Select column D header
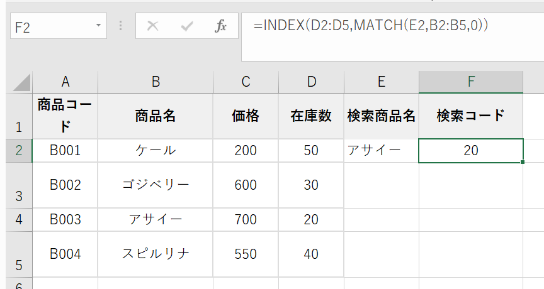This screenshot has width=544, height=289. (311, 82)
